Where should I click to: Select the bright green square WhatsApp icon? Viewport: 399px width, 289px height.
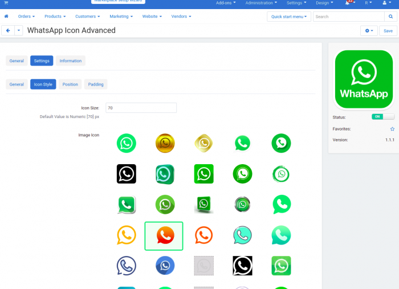(203, 174)
